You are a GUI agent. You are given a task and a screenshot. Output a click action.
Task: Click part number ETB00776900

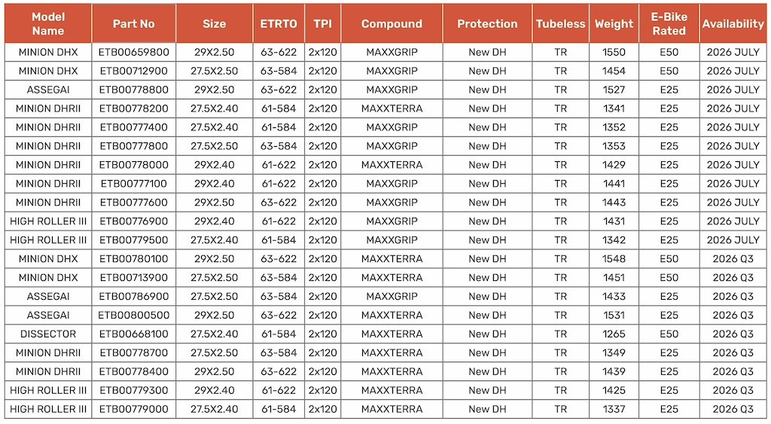click(134, 221)
